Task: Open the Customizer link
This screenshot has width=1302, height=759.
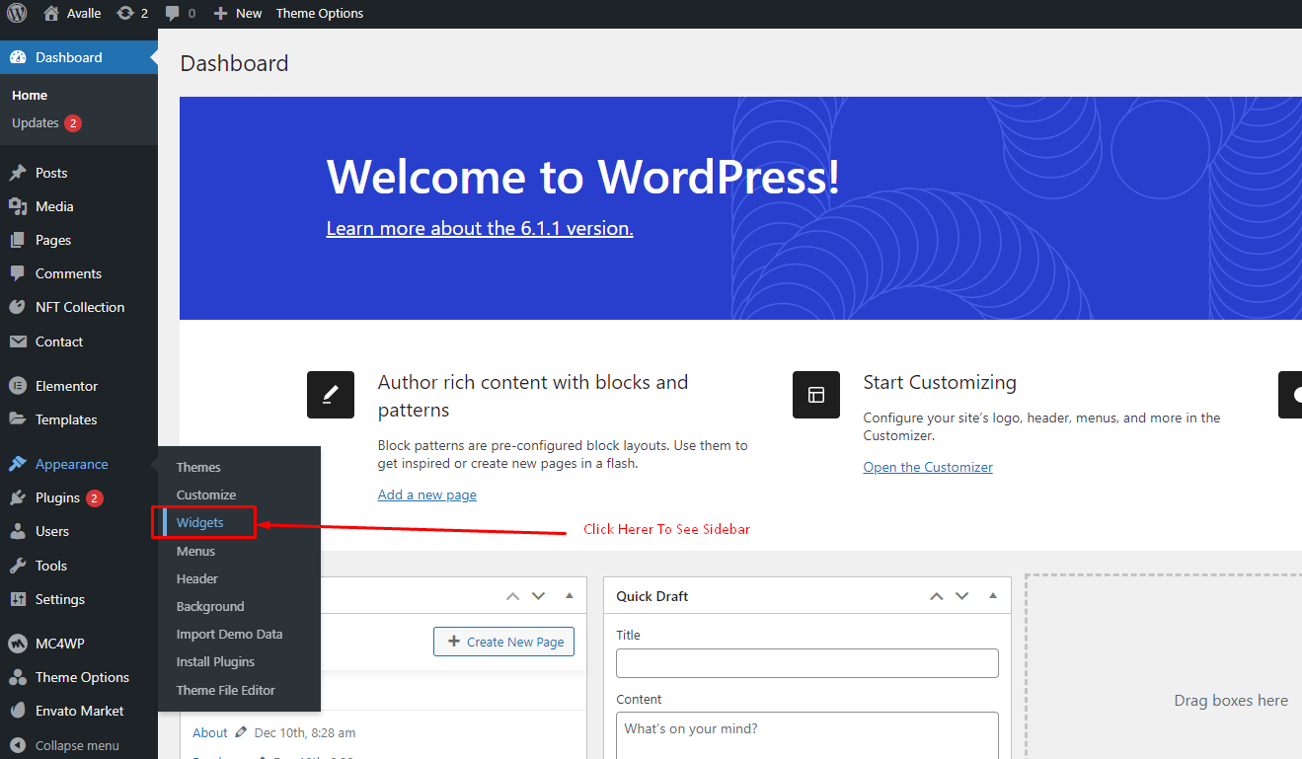Action: pyautogui.click(x=928, y=467)
